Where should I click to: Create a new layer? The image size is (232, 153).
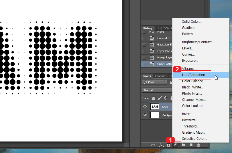[191, 145]
